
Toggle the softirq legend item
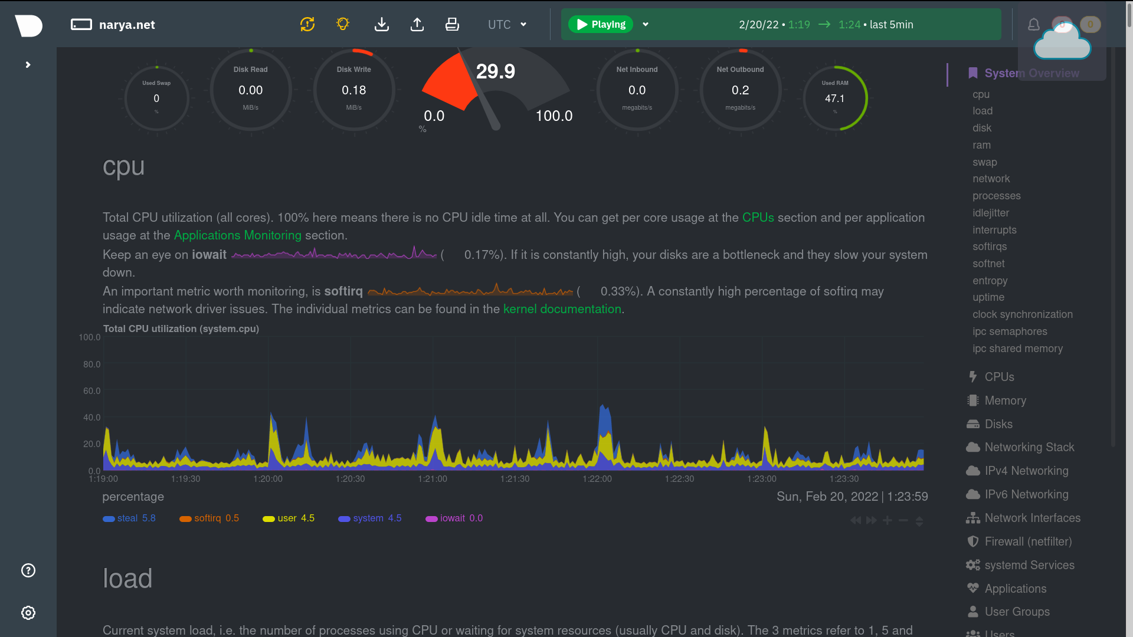tap(207, 518)
